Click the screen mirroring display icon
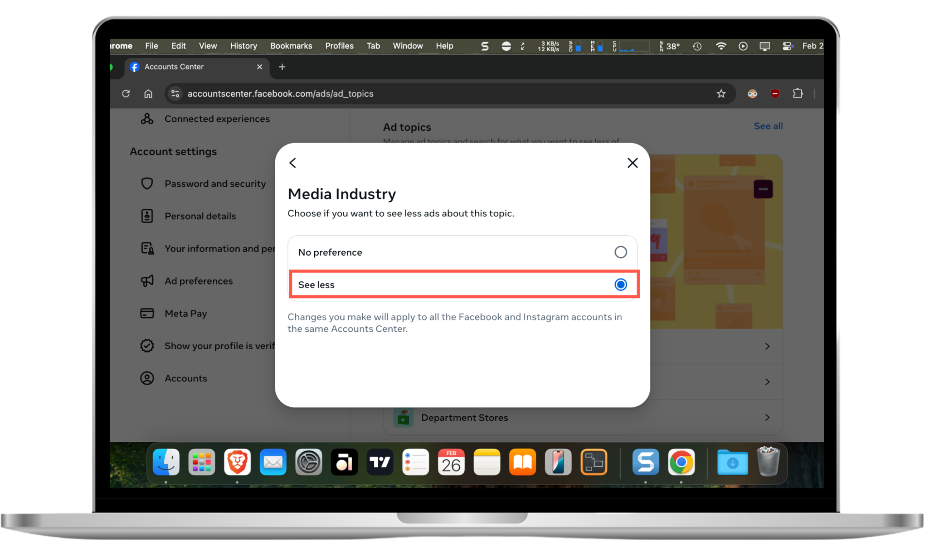Screen dimensions: 925x555 [764, 46]
